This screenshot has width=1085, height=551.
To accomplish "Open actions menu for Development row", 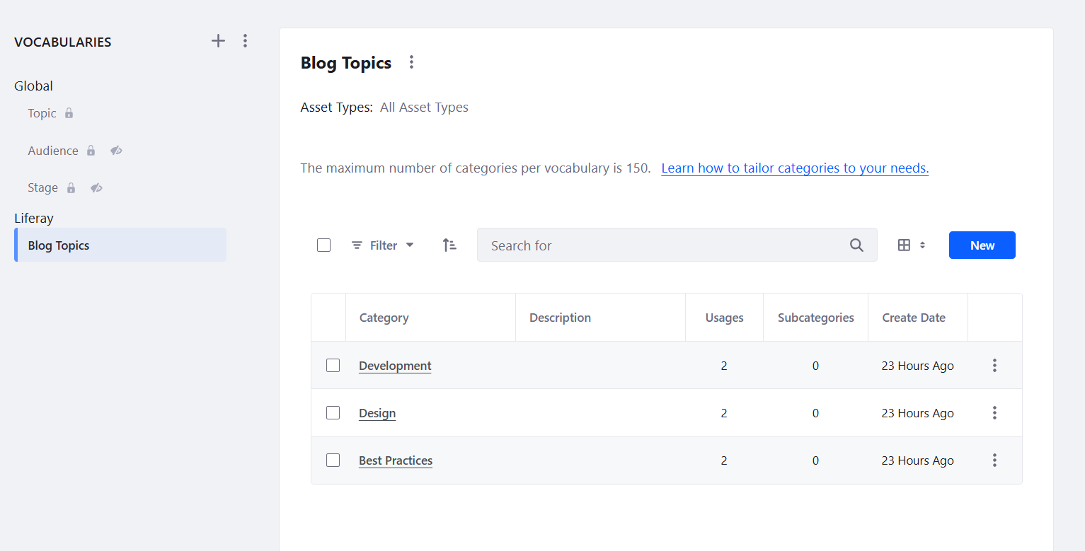I will pyautogui.click(x=994, y=366).
